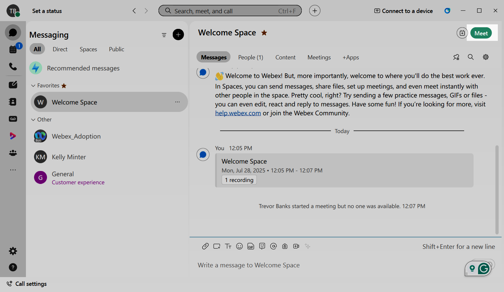Click the personal room icon in the composer
Screen dimensions: 504x292
point(285,246)
